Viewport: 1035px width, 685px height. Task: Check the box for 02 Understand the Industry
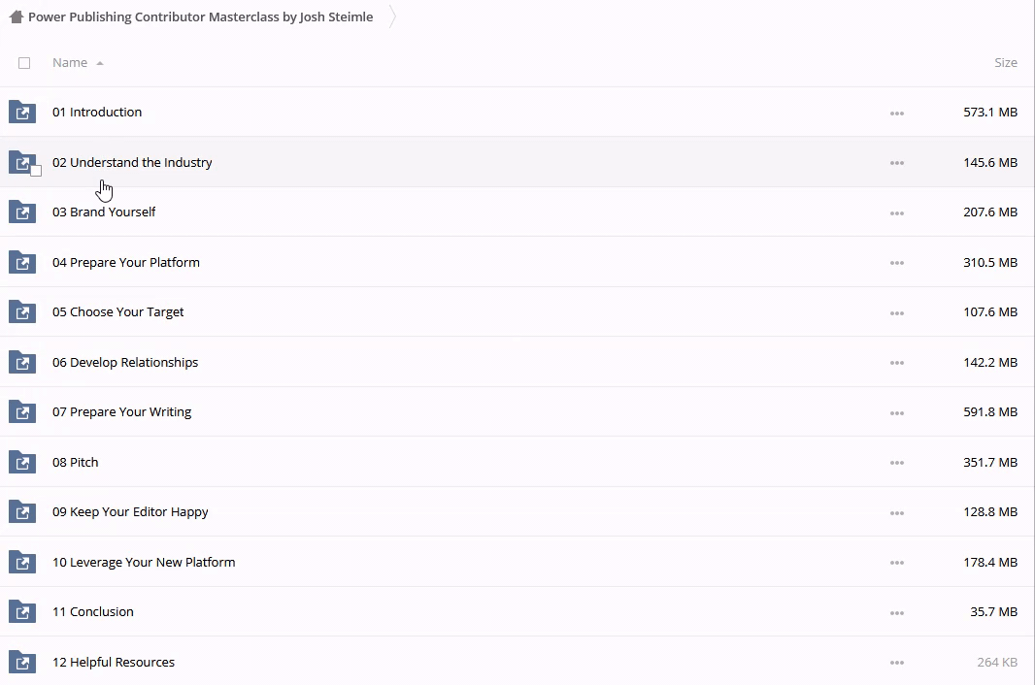[36, 171]
